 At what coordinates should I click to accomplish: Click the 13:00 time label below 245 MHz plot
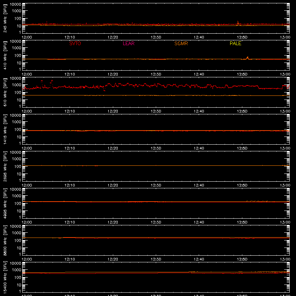click(x=285, y=37)
